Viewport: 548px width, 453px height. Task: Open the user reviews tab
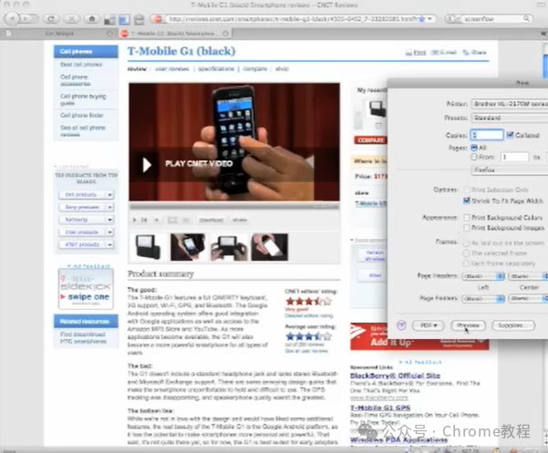click(x=172, y=68)
